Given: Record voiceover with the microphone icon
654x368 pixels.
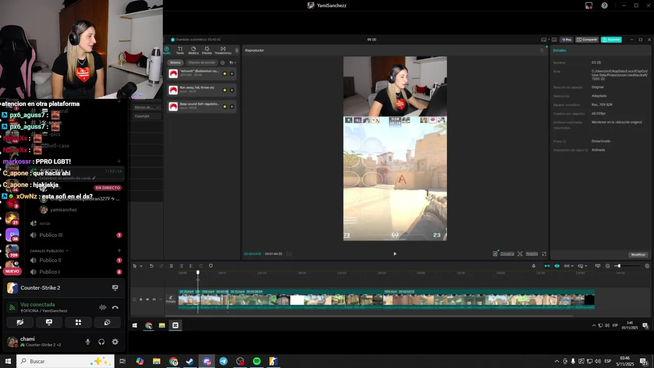Looking at the screenshot, I should [x=533, y=266].
